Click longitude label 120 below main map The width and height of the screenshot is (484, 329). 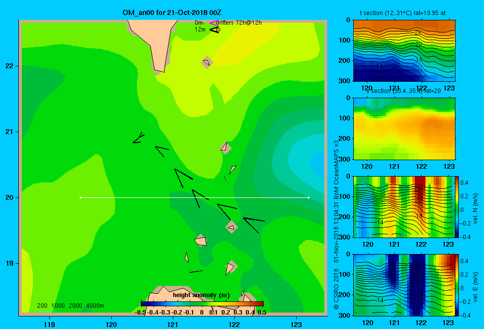(x=111, y=324)
